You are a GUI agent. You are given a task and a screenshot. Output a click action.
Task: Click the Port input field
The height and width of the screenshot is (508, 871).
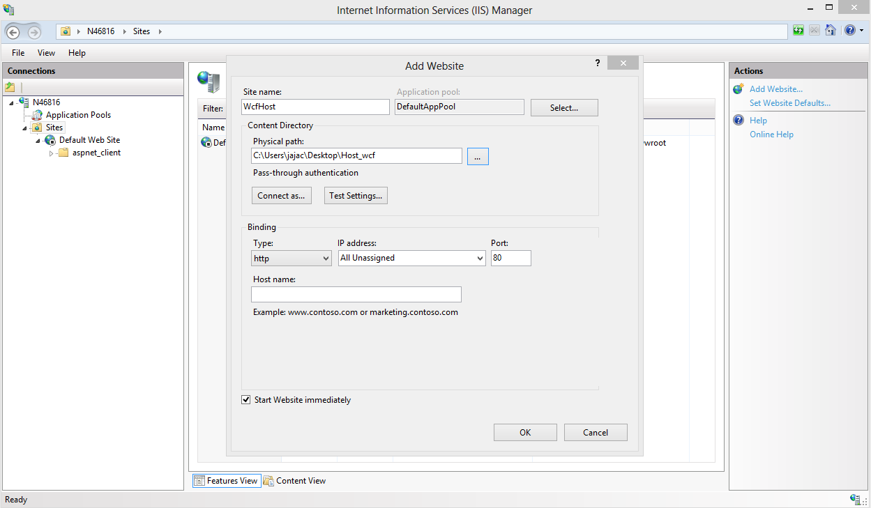(x=511, y=258)
